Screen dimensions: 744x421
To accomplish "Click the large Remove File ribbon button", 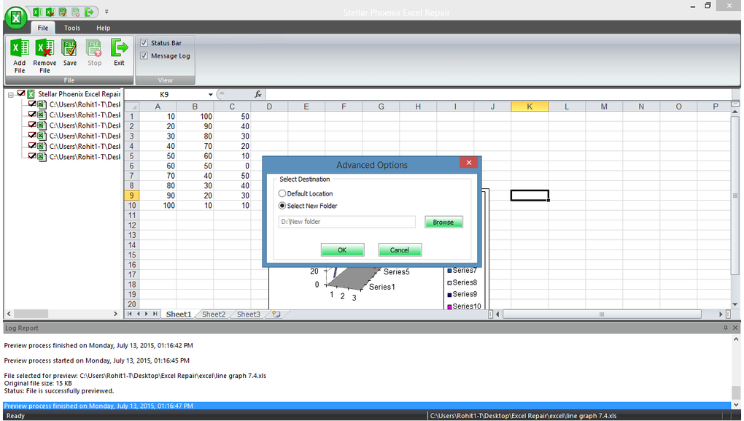I will [x=44, y=56].
